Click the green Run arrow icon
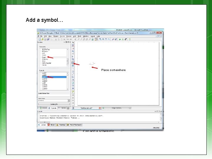 coord(120,39)
